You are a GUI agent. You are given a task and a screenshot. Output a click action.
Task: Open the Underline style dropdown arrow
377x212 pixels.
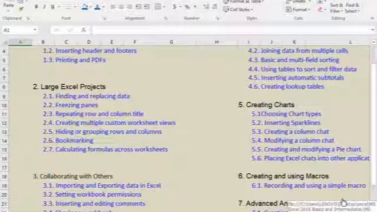coord(59,6)
